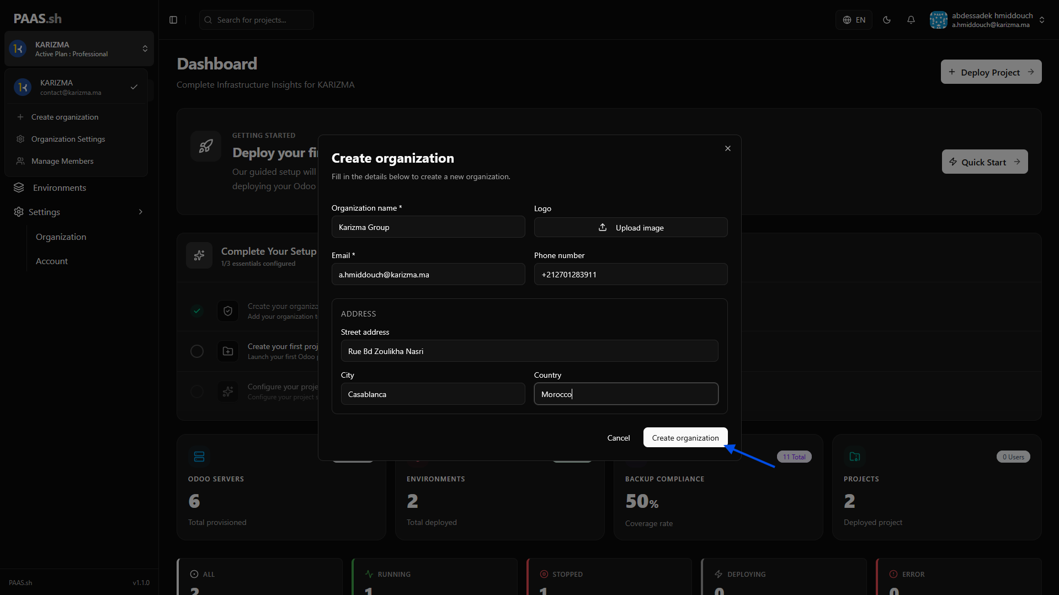Click people icon beside Manage Members
The height and width of the screenshot is (595, 1059).
(x=20, y=161)
